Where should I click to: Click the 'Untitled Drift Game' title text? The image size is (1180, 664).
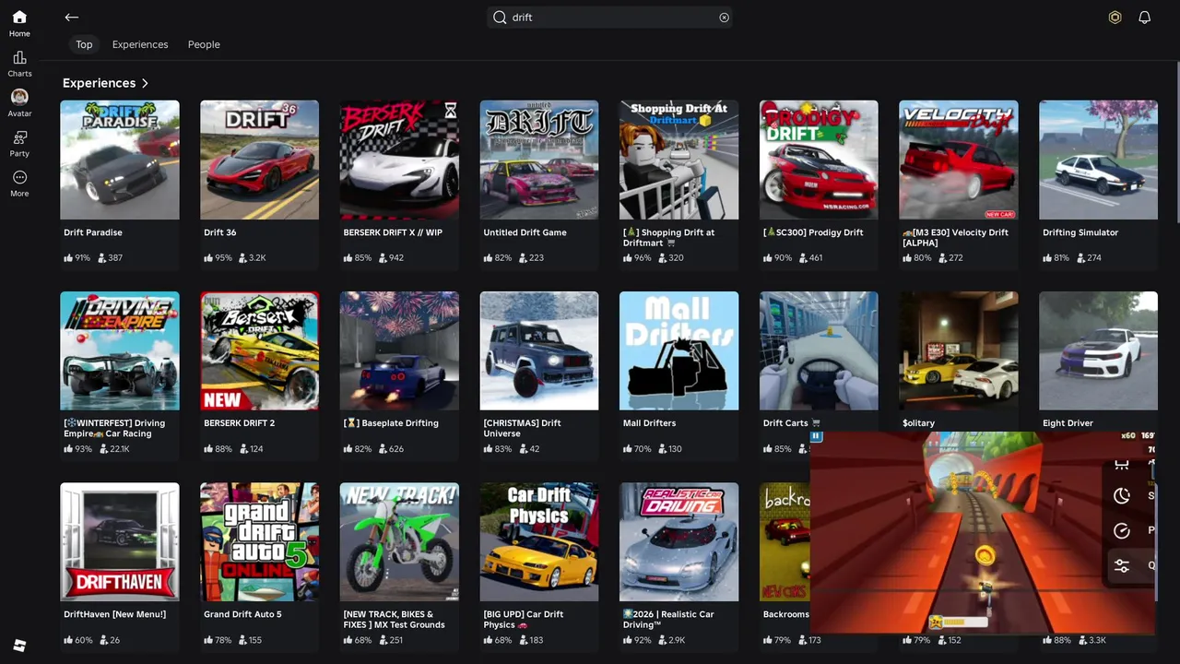[x=525, y=232]
